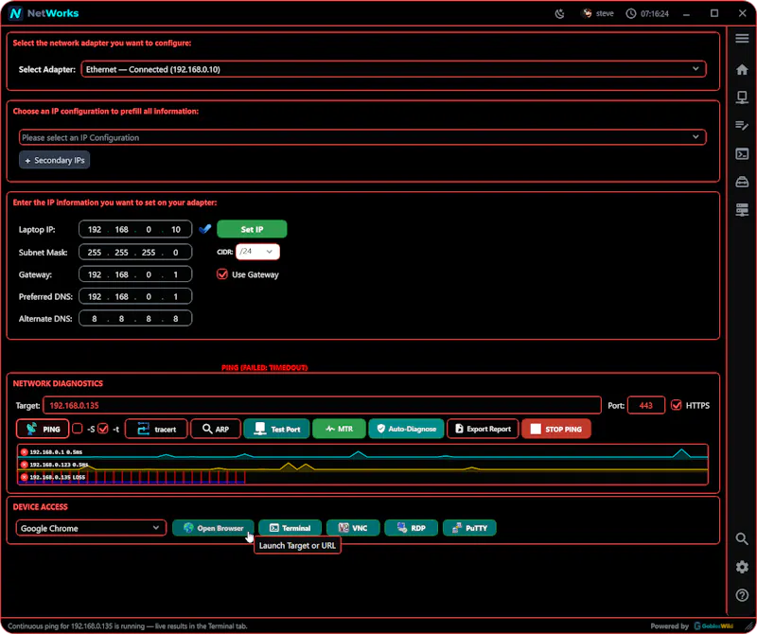Screen dimensions: 757x634
Task: Click the DEVICE ACCESS heading
Action: tap(40, 507)
